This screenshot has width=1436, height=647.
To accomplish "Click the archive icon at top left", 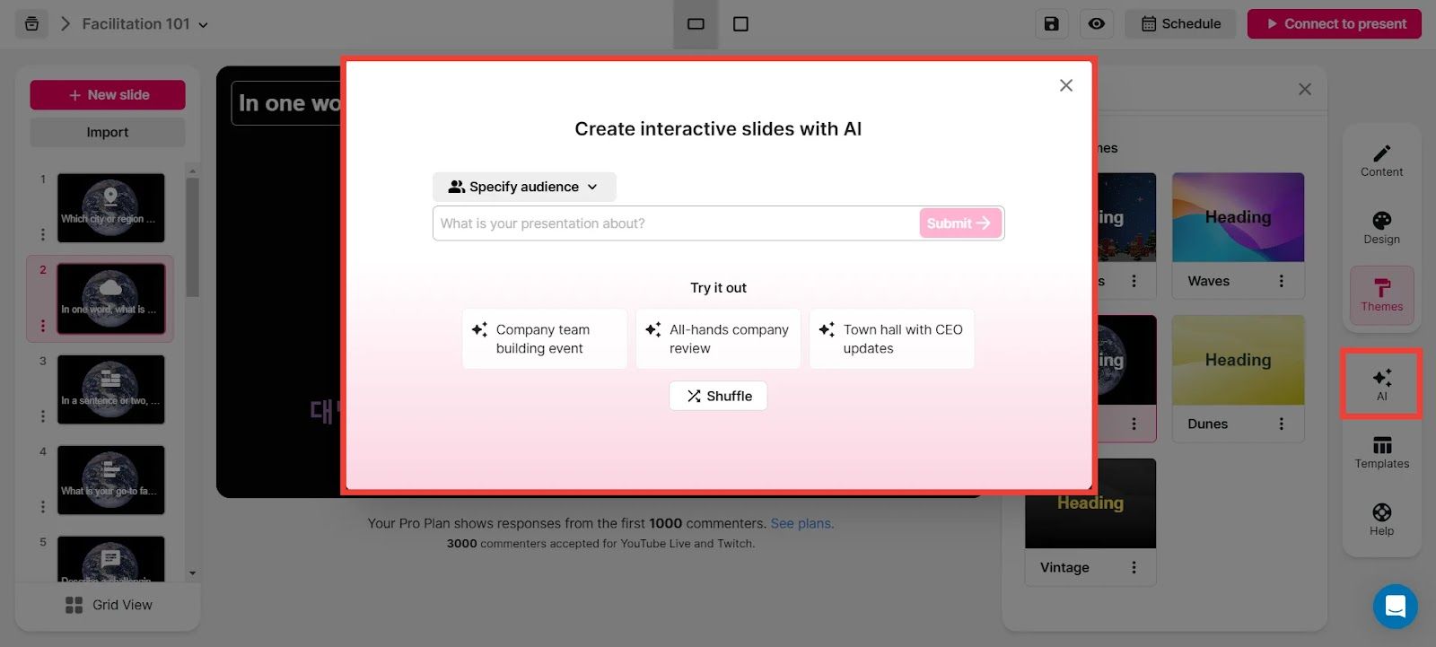I will coord(31,24).
